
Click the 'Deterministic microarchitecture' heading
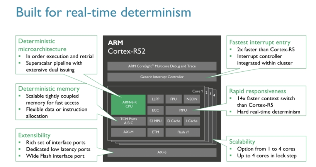(x=42, y=45)
